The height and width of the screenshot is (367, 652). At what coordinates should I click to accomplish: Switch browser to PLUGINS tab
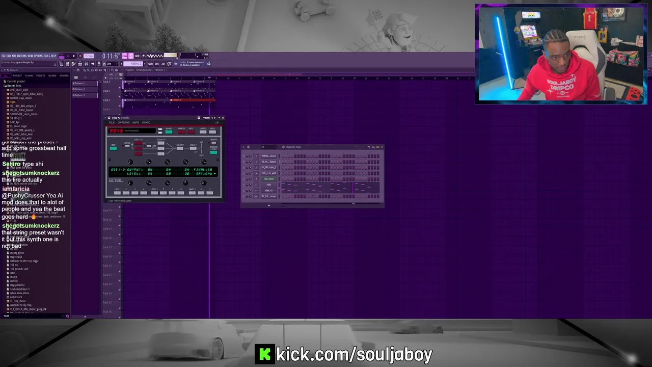point(29,75)
